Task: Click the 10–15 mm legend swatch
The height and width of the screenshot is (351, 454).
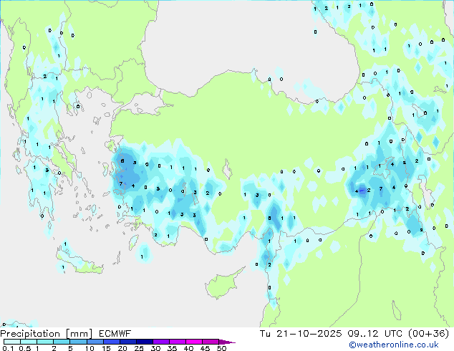Action: 95,342
